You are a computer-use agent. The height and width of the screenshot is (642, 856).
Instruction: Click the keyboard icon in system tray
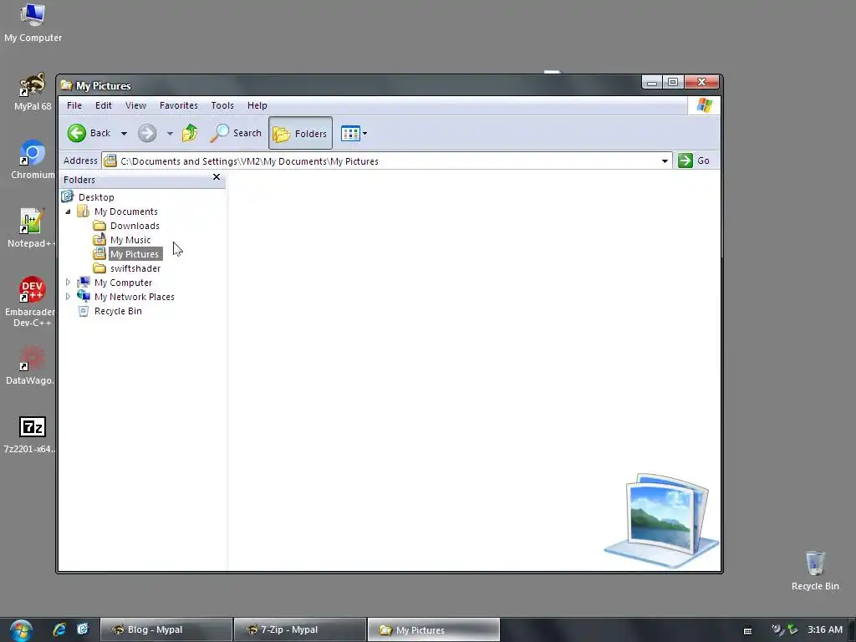(x=748, y=630)
